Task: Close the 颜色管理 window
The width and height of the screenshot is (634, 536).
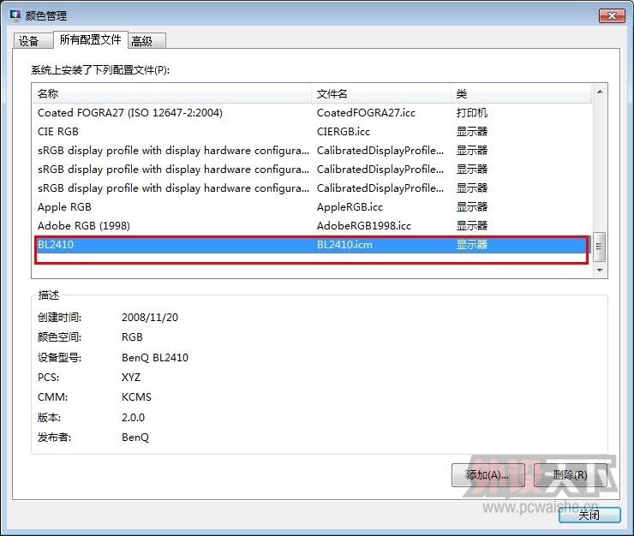Action: pyautogui.click(x=612, y=15)
